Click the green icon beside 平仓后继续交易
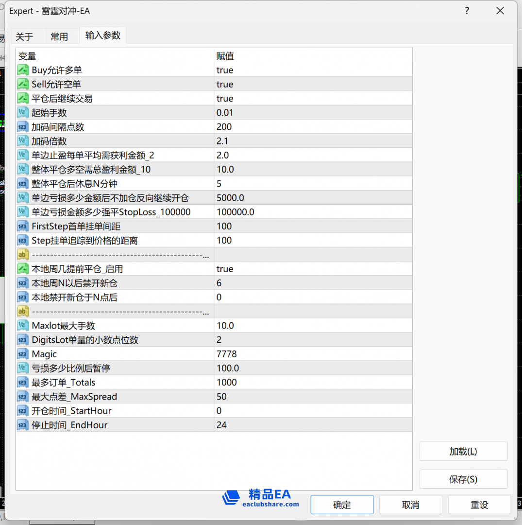This screenshot has height=525, width=522. 22,98
